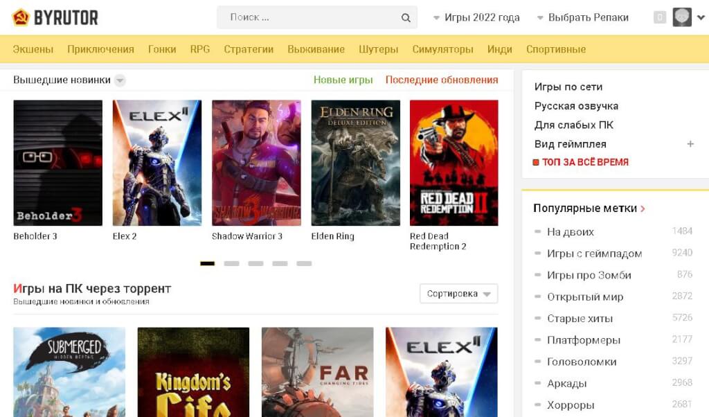Click the Beholder 3 title text
This screenshot has width=709, height=417.
35,236
